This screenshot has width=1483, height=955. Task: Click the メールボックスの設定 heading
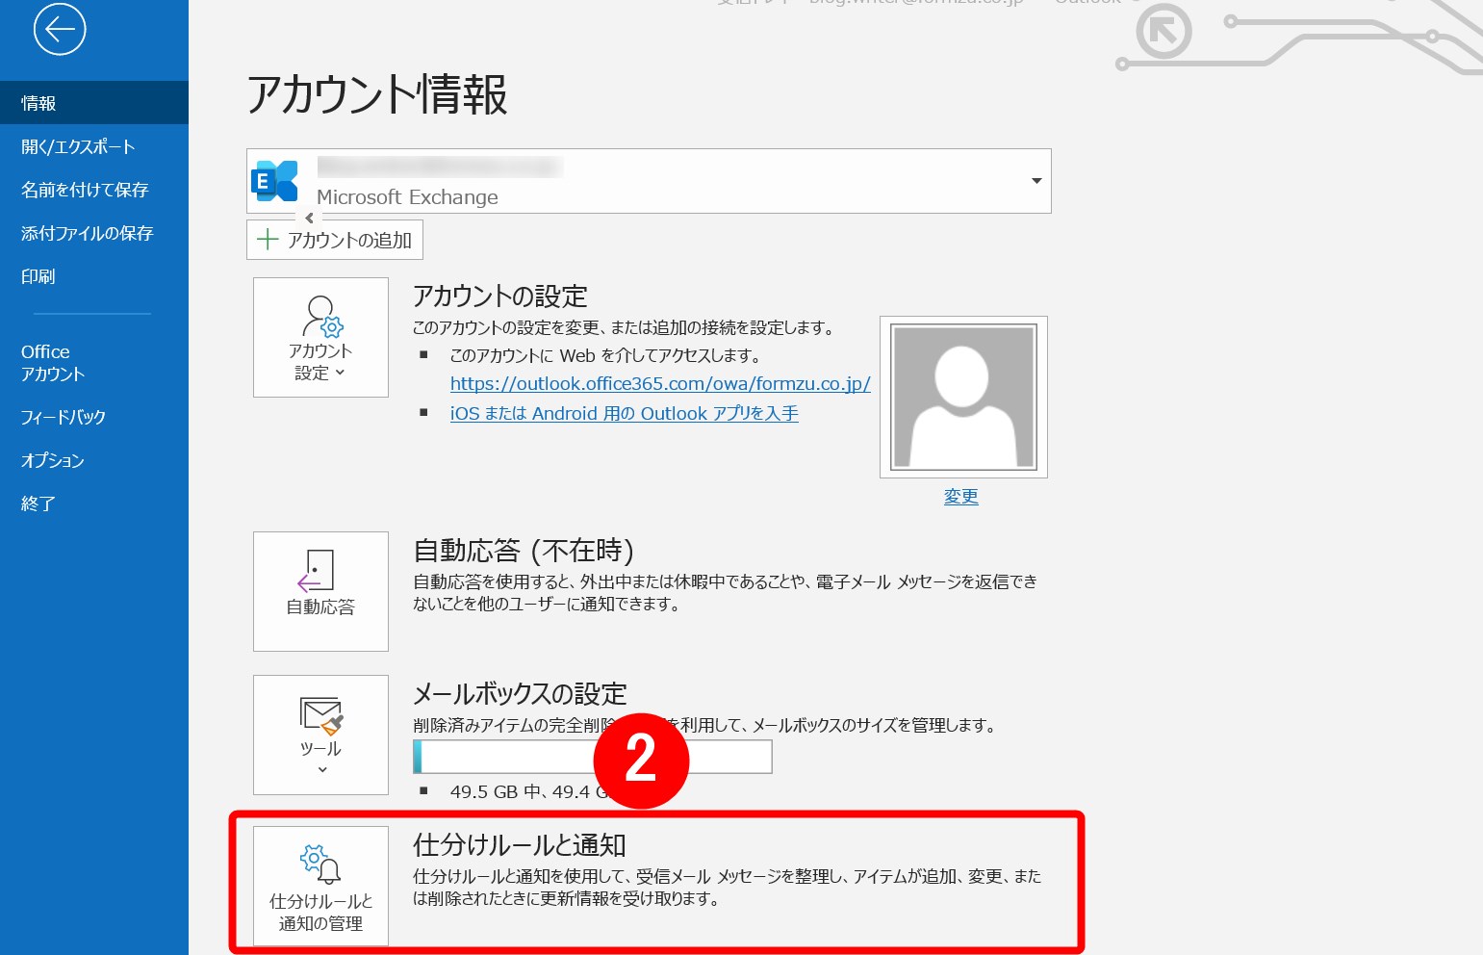(520, 693)
